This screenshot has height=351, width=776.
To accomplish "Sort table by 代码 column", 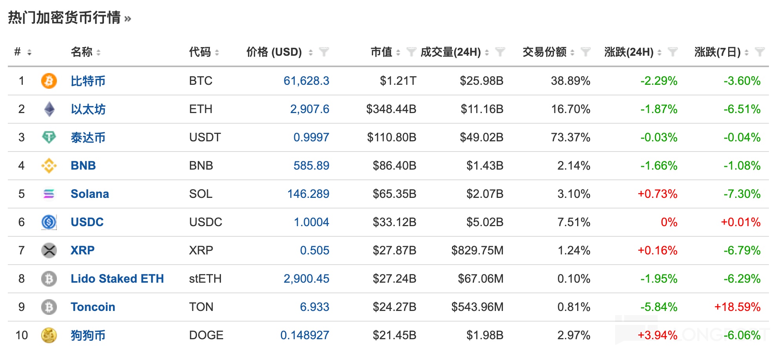I will (x=200, y=52).
